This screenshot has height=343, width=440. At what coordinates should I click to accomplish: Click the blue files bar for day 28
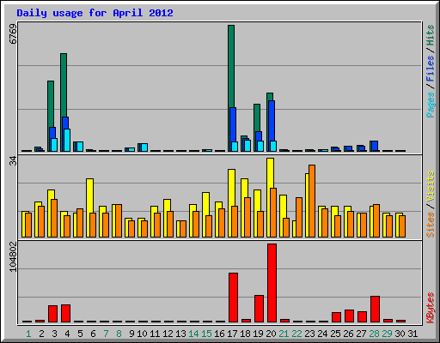(x=375, y=146)
